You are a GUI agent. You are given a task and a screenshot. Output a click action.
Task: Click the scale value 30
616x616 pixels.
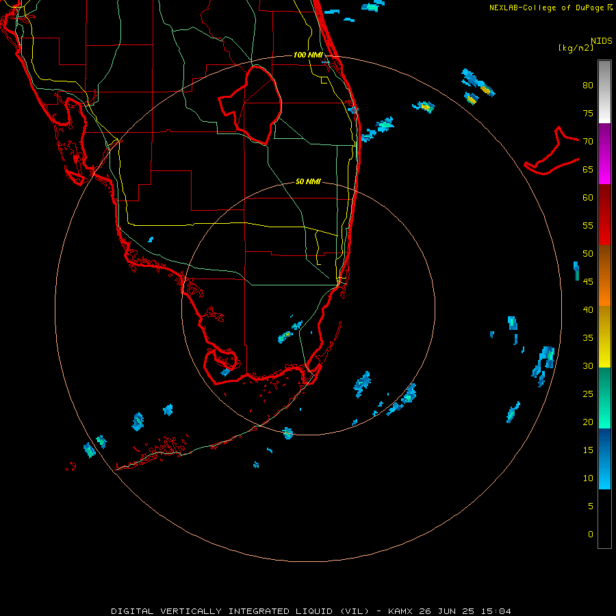pyautogui.click(x=588, y=366)
